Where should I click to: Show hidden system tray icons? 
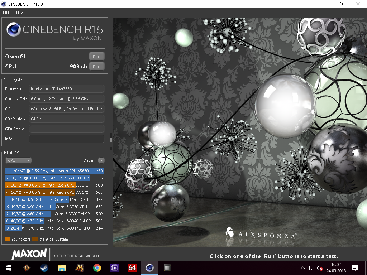[302, 268]
